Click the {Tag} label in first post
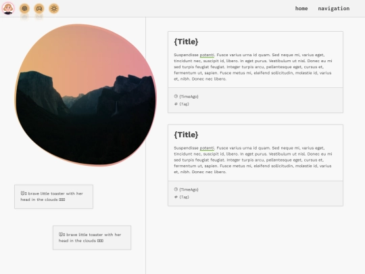Screen dimensions: 365x274 point(184,104)
